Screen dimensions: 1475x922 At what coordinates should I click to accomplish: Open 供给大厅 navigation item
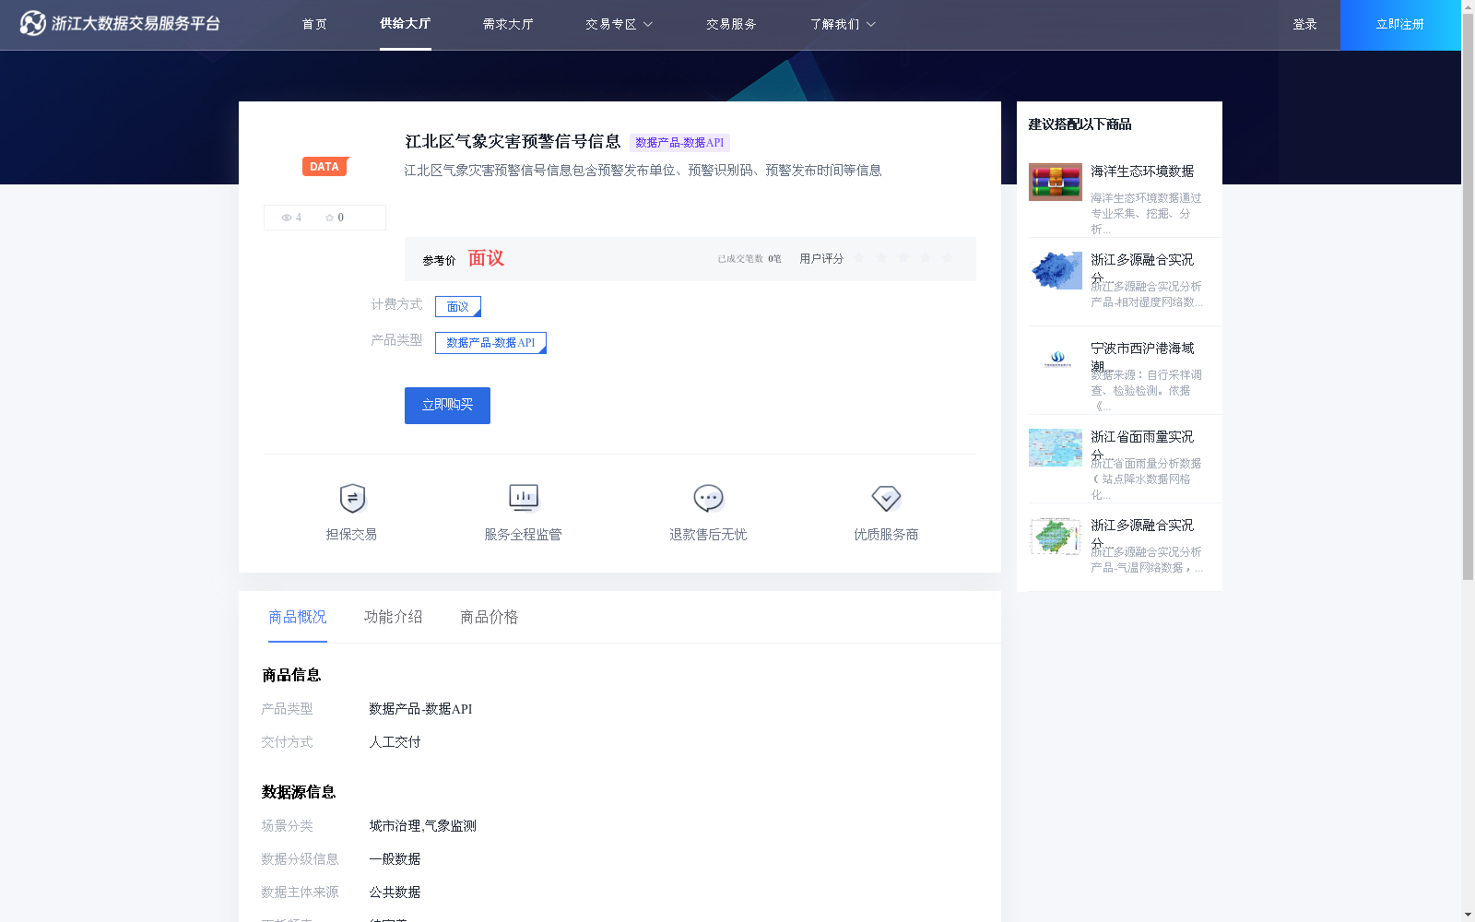(x=406, y=24)
